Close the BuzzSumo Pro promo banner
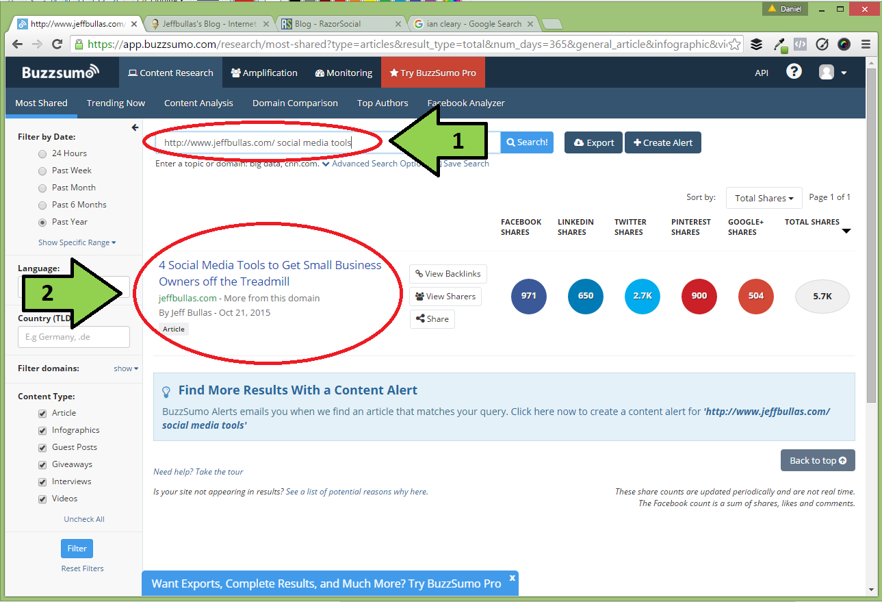Screen dimensions: 882x602 pyautogui.click(x=512, y=579)
